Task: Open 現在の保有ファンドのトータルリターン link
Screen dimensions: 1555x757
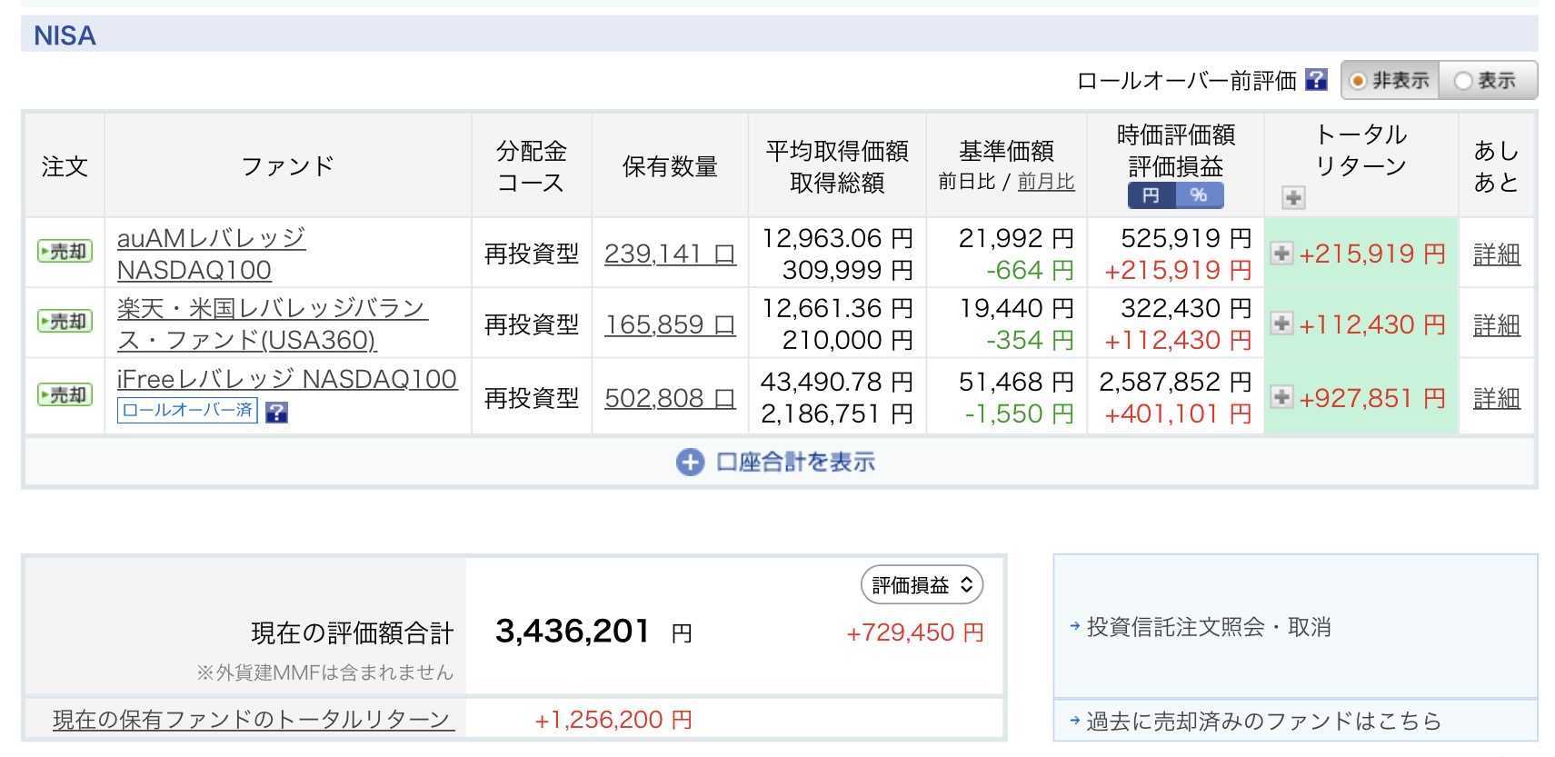Action: point(251,720)
